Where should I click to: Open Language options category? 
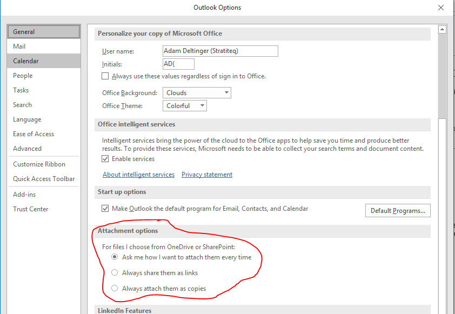[x=44, y=119]
